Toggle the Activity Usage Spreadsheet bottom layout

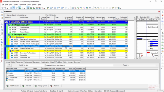(31, 8)
